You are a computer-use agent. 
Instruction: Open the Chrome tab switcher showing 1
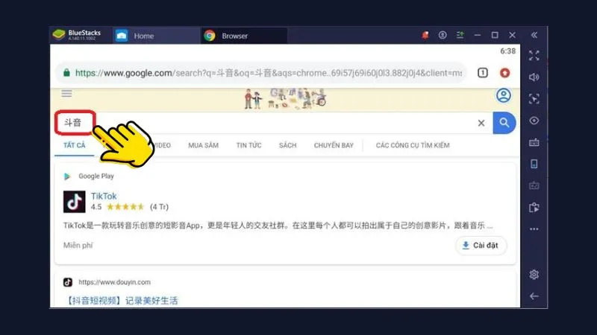coord(482,72)
